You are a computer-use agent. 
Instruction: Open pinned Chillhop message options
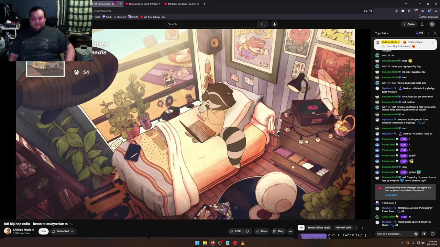(x=433, y=42)
